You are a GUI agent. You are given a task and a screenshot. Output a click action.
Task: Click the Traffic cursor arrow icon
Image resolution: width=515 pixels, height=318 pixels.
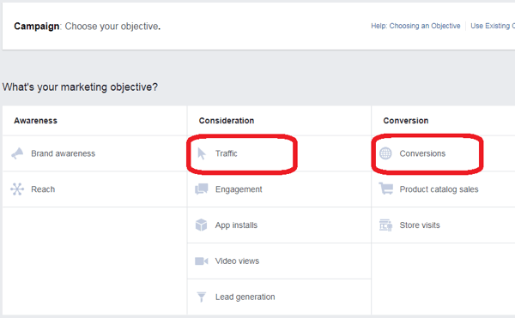point(202,153)
